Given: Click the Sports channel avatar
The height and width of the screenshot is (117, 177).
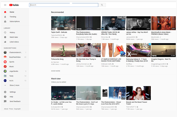Looking at the screenshot, I should click(x=5, y=62).
